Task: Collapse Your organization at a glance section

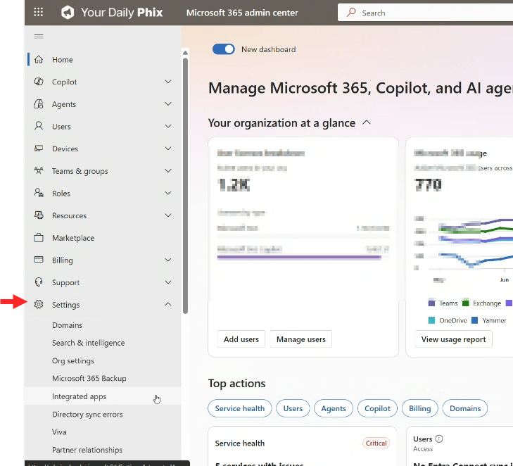Action: click(x=367, y=122)
